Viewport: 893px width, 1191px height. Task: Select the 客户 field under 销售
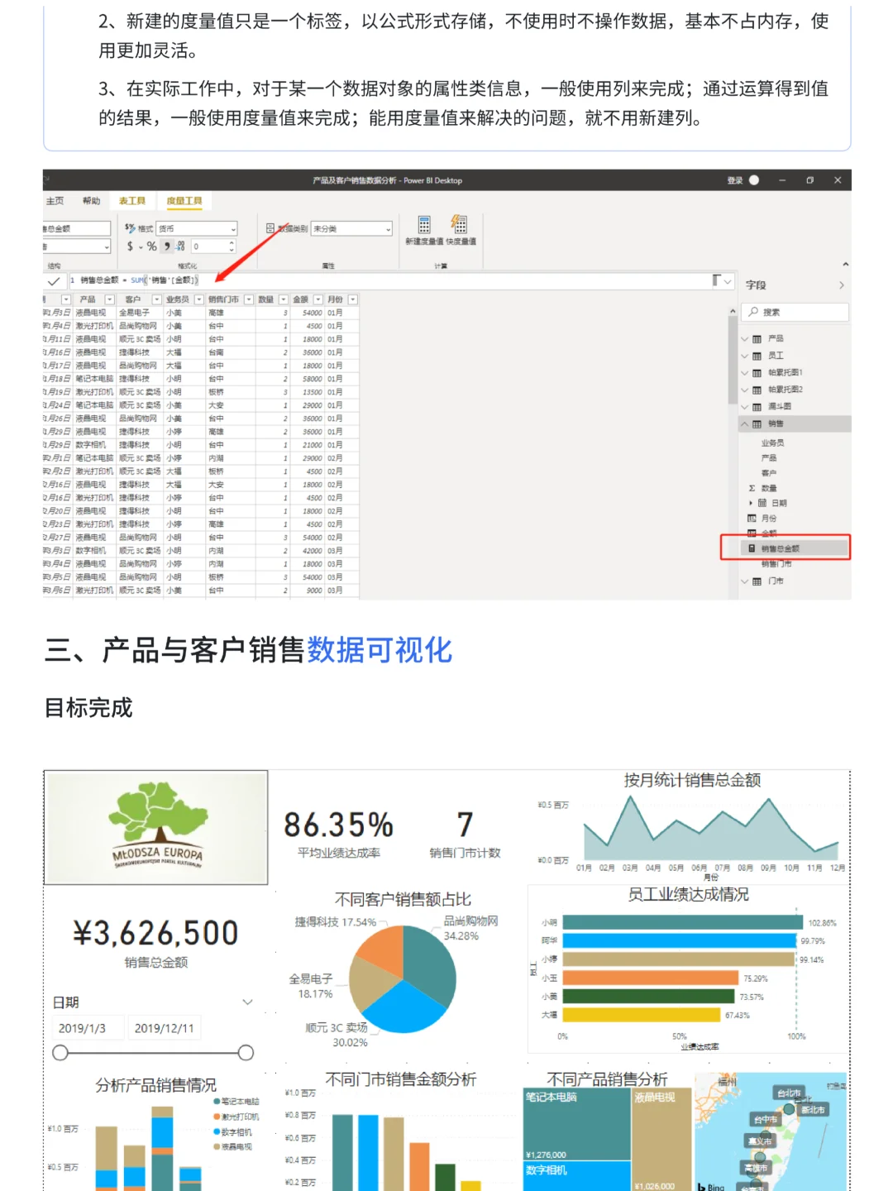[x=768, y=473]
